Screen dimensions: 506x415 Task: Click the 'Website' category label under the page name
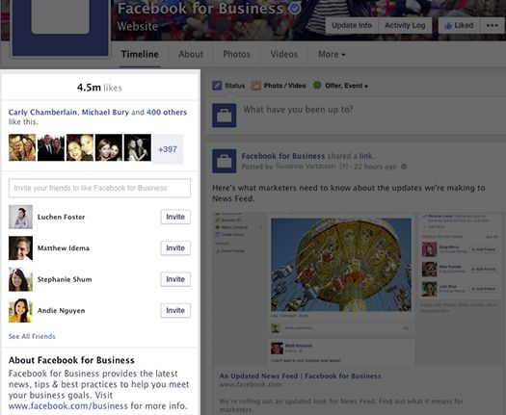tap(138, 26)
